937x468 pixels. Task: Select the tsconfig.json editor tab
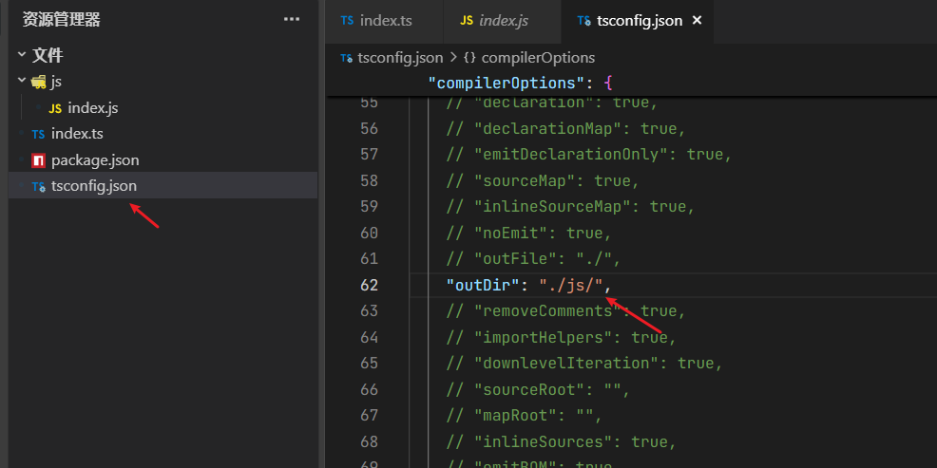point(639,21)
